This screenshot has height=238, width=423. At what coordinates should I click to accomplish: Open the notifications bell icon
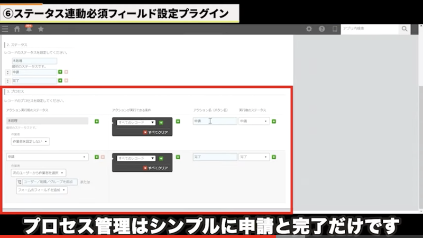click(29, 29)
